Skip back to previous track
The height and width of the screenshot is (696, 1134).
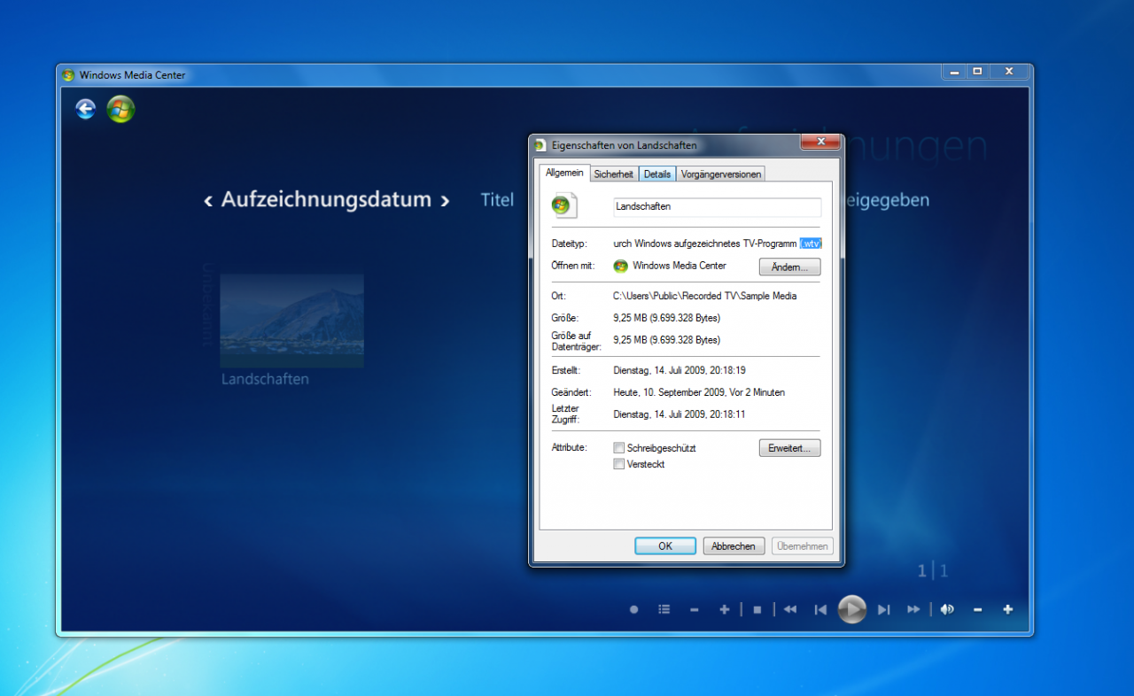(820, 609)
